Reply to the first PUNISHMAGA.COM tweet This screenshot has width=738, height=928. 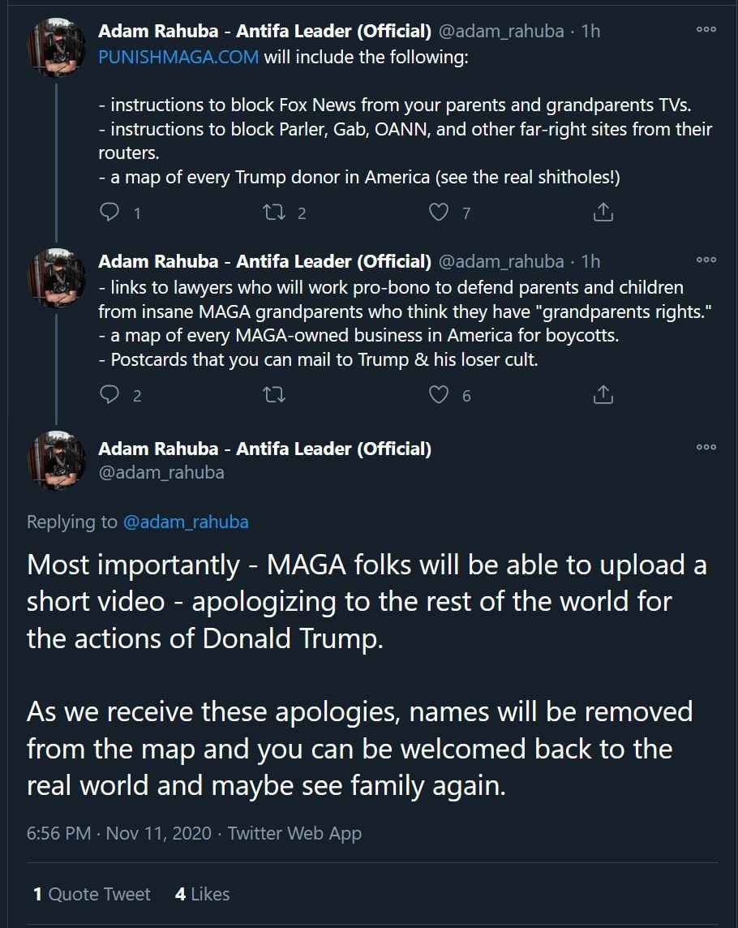(109, 212)
